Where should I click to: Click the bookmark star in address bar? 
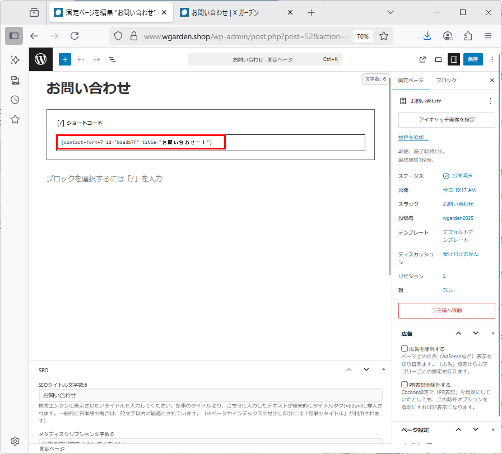coord(384,36)
